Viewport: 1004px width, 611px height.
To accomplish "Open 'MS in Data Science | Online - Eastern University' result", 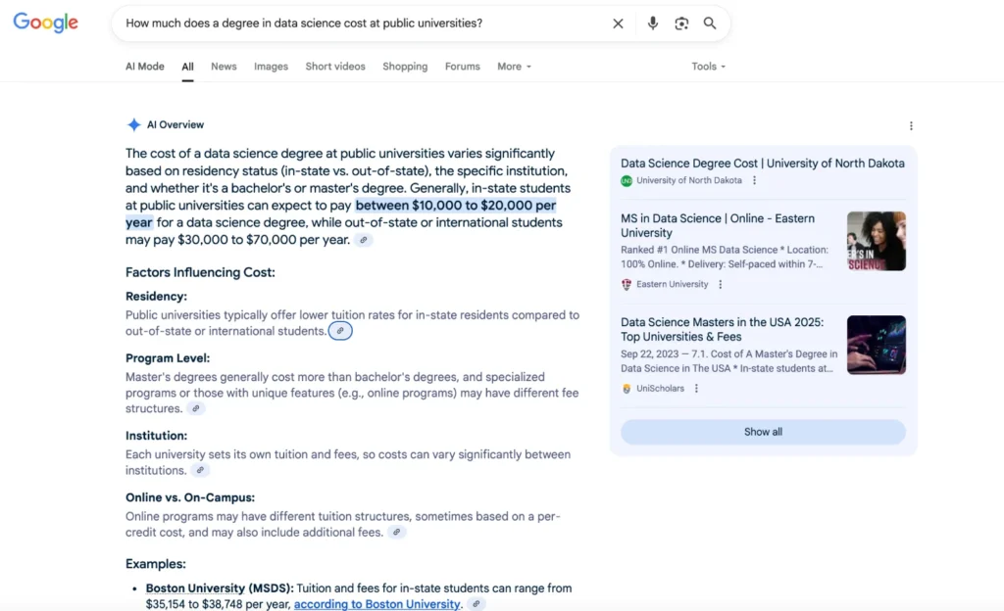I will (x=717, y=225).
